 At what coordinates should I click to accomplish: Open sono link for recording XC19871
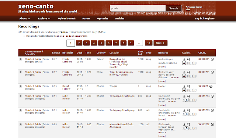point(162,86)
